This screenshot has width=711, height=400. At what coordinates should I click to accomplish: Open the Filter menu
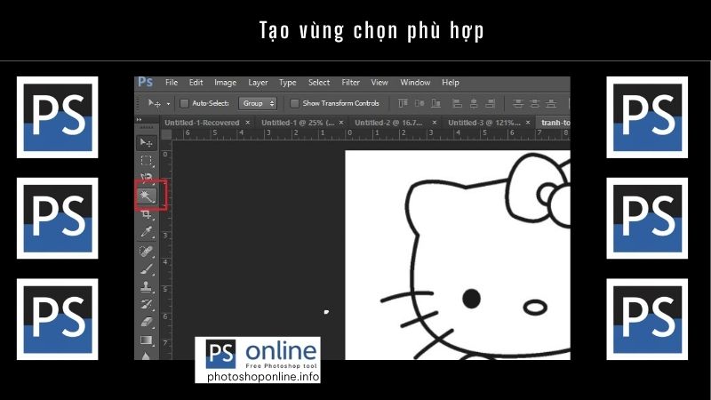pos(350,83)
